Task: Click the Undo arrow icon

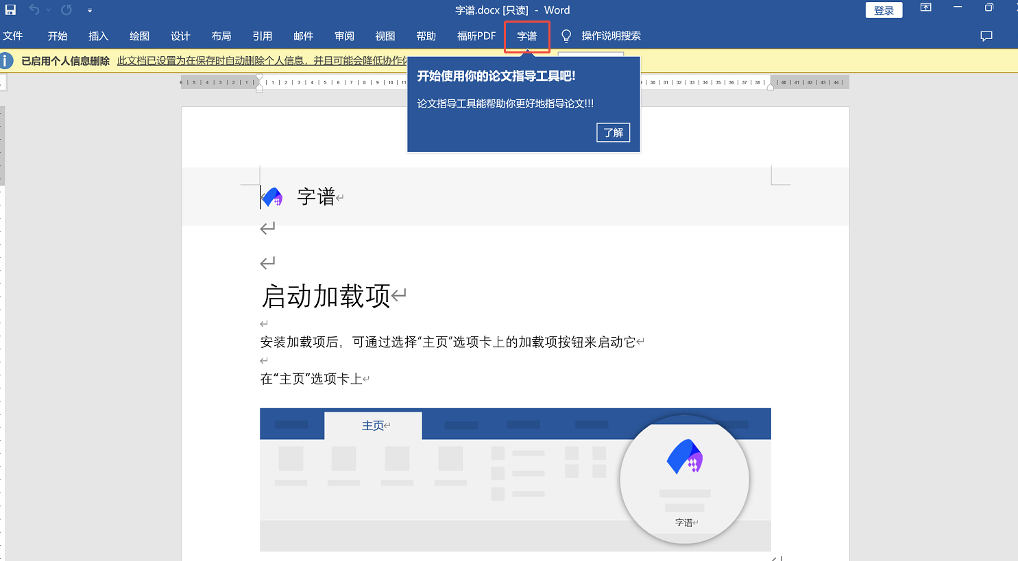Action: [34, 10]
